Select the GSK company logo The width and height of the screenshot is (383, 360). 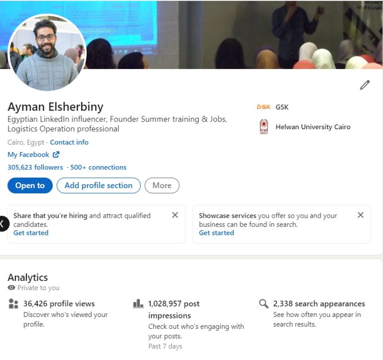pos(264,107)
